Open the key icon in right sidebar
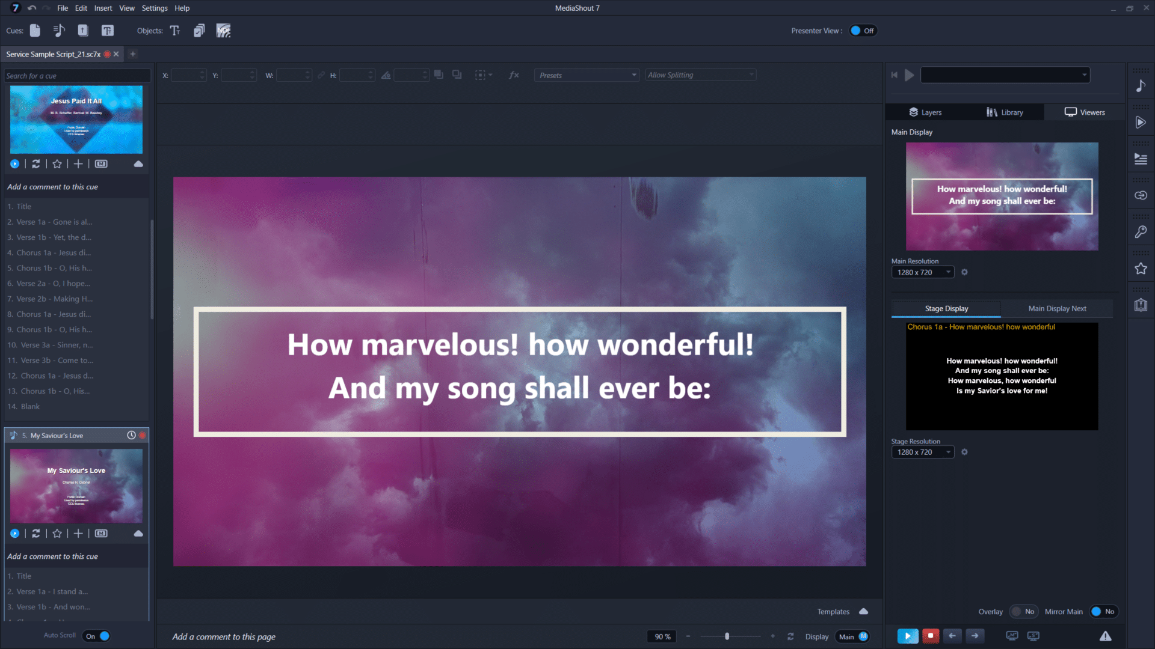This screenshot has height=649, width=1155. pos(1141,232)
